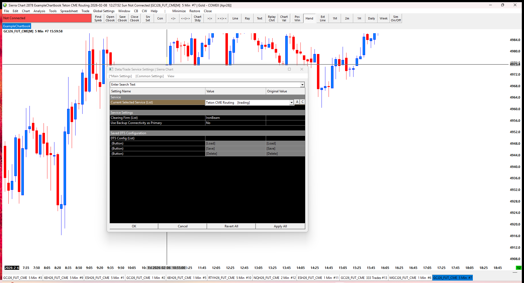Select the Hand tool
The width and height of the screenshot is (524, 283).
click(x=309, y=18)
